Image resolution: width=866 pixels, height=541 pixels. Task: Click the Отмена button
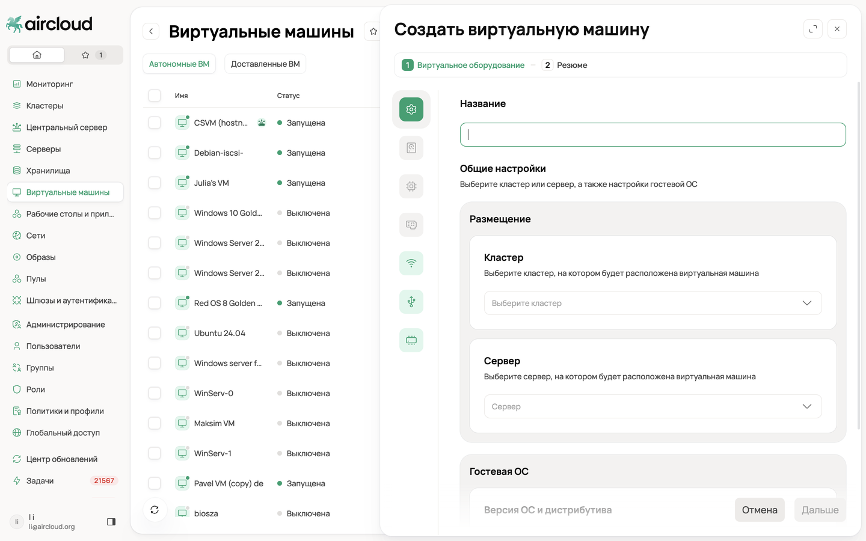[760, 510]
